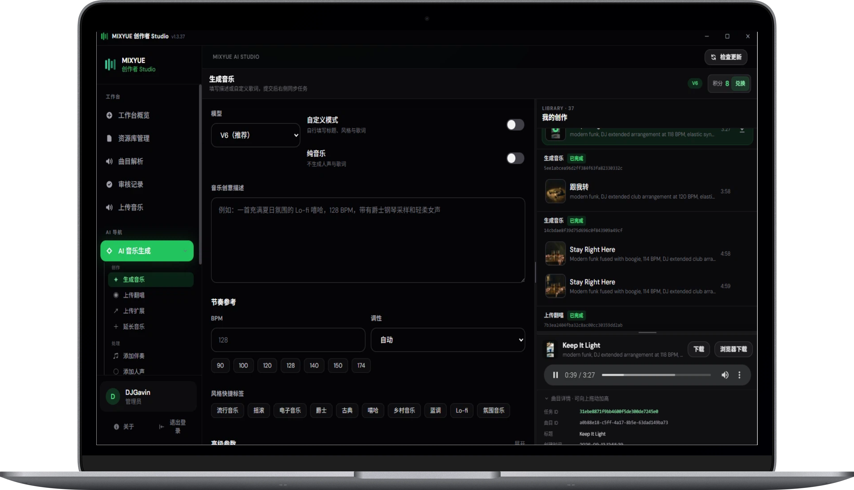Open the V6 (推荐) model dropdown

255,135
